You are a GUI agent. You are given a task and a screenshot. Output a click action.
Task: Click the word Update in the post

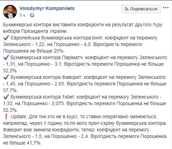(19, 117)
